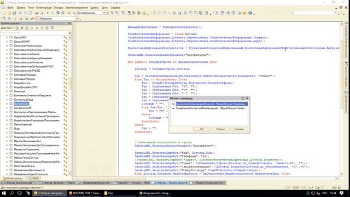The height and width of the screenshot is (197, 350).
Task: Click the clear X button by ДоговорСсылка box
Action: click(107, 13)
